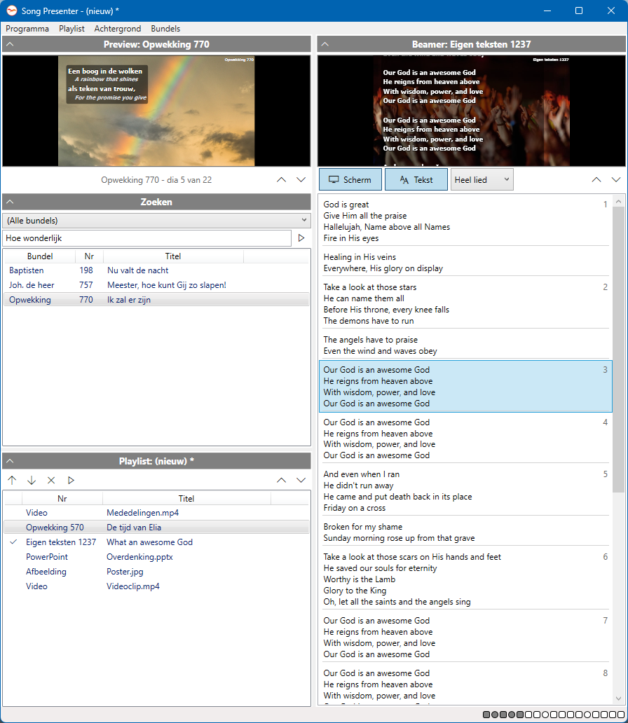Run search with the play arrow icon
Image resolution: width=628 pixels, height=723 pixels.
[x=301, y=238]
